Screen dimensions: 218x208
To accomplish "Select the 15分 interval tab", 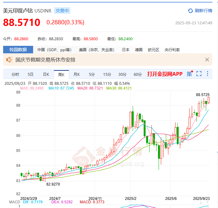I will 107,74.
